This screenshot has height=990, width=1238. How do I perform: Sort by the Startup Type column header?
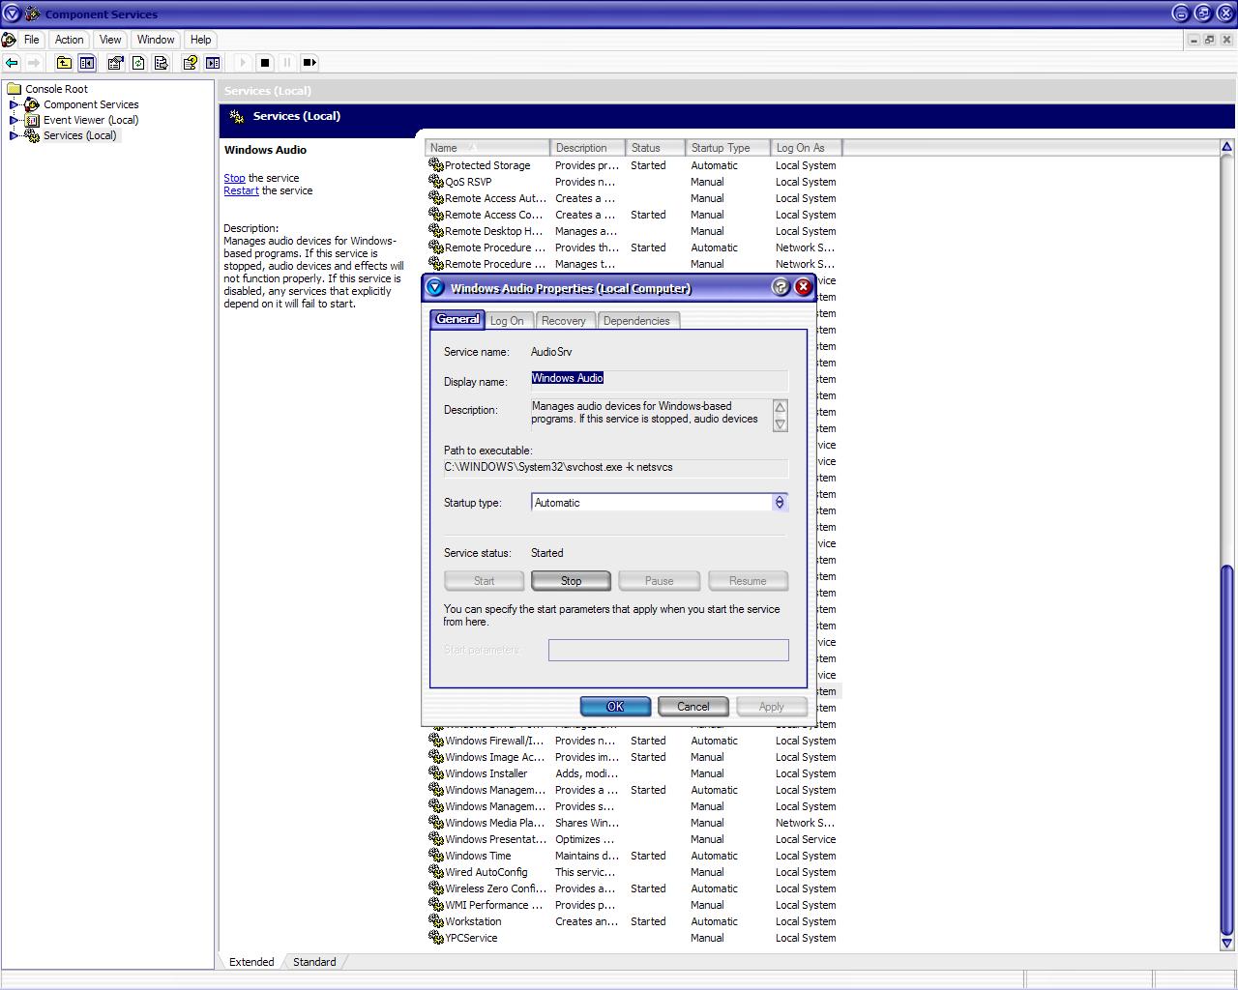click(728, 148)
